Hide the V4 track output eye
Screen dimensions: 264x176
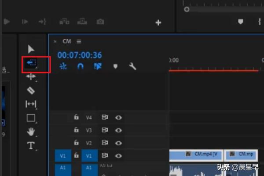118,117
